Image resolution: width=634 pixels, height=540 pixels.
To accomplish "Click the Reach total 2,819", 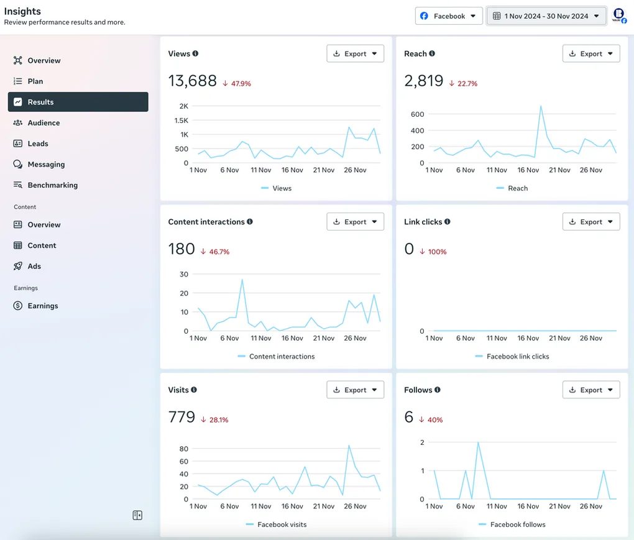I will (424, 81).
